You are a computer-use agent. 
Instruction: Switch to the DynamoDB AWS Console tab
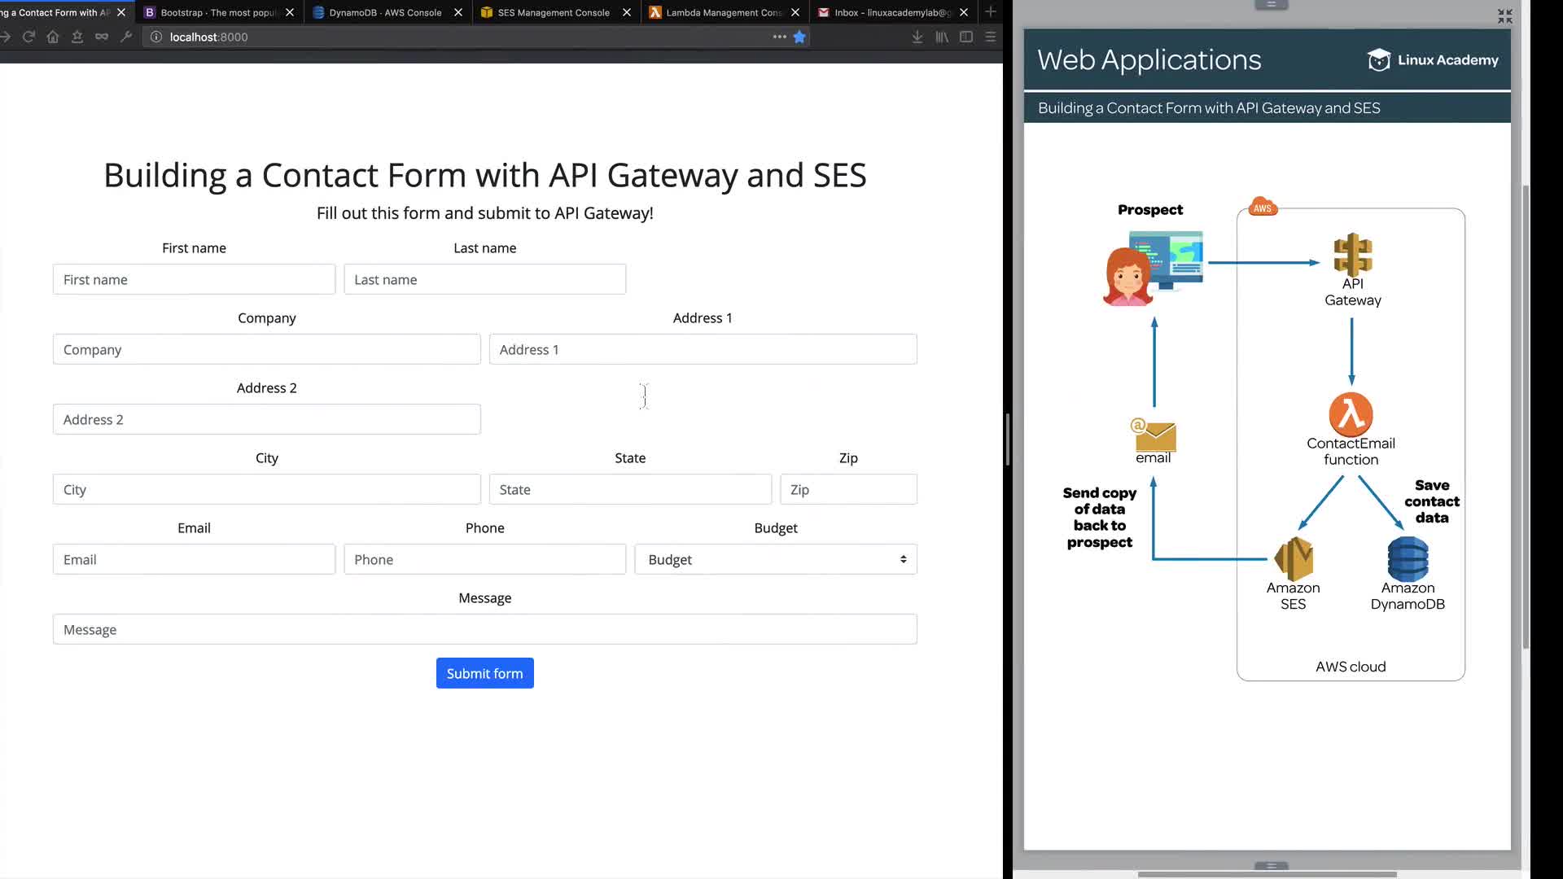pyautogui.click(x=385, y=12)
